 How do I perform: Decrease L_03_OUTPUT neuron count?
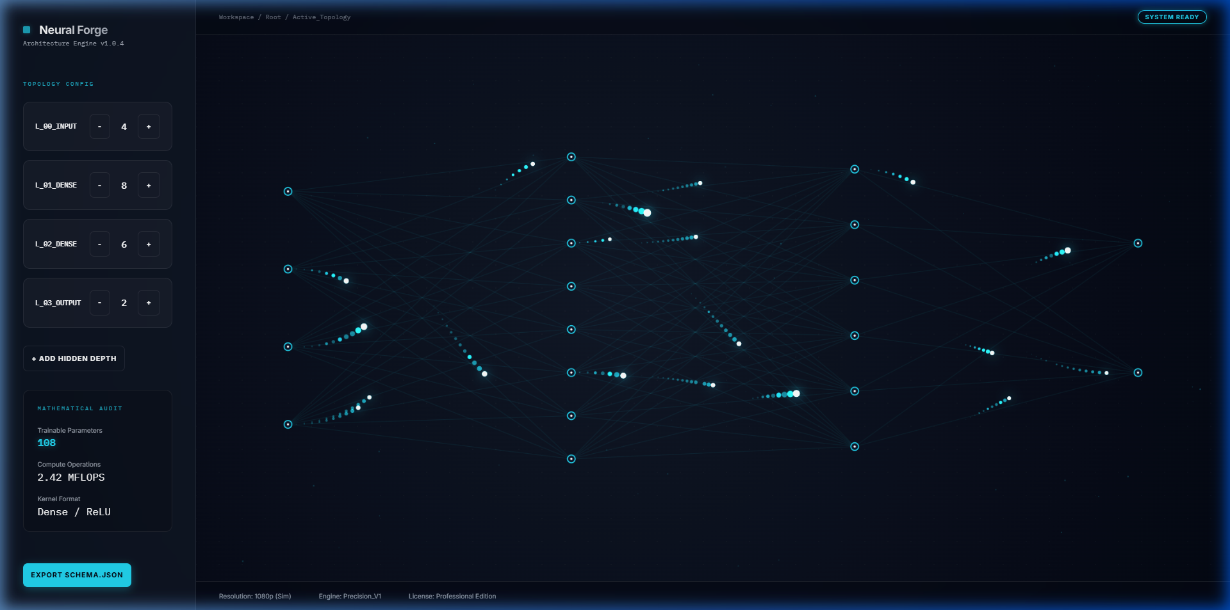point(99,303)
